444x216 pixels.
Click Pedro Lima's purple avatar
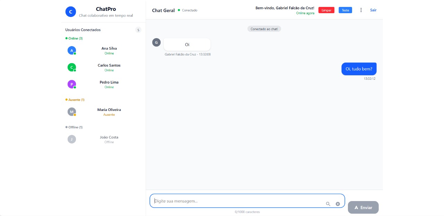(72, 84)
